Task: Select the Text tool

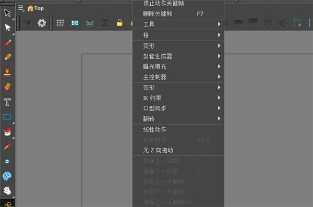Action: [7, 102]
